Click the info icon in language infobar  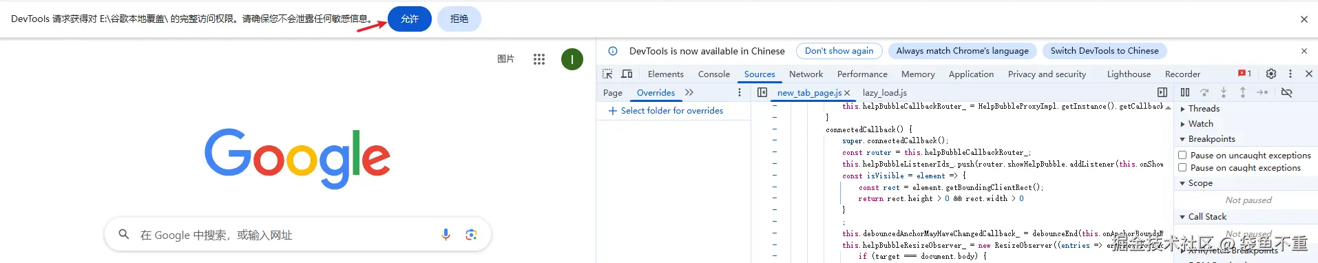(x=613, y=51)
